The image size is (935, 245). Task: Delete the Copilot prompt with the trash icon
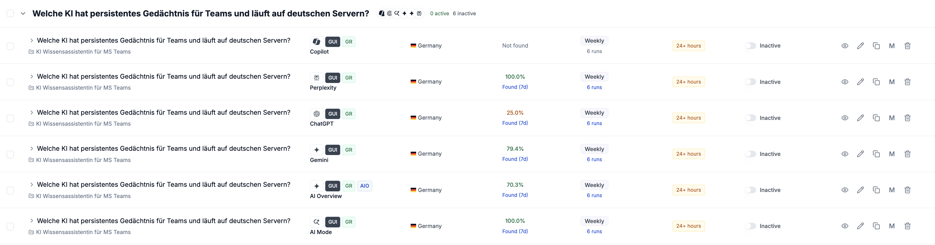pyautogui.click(x=907, y=46)
